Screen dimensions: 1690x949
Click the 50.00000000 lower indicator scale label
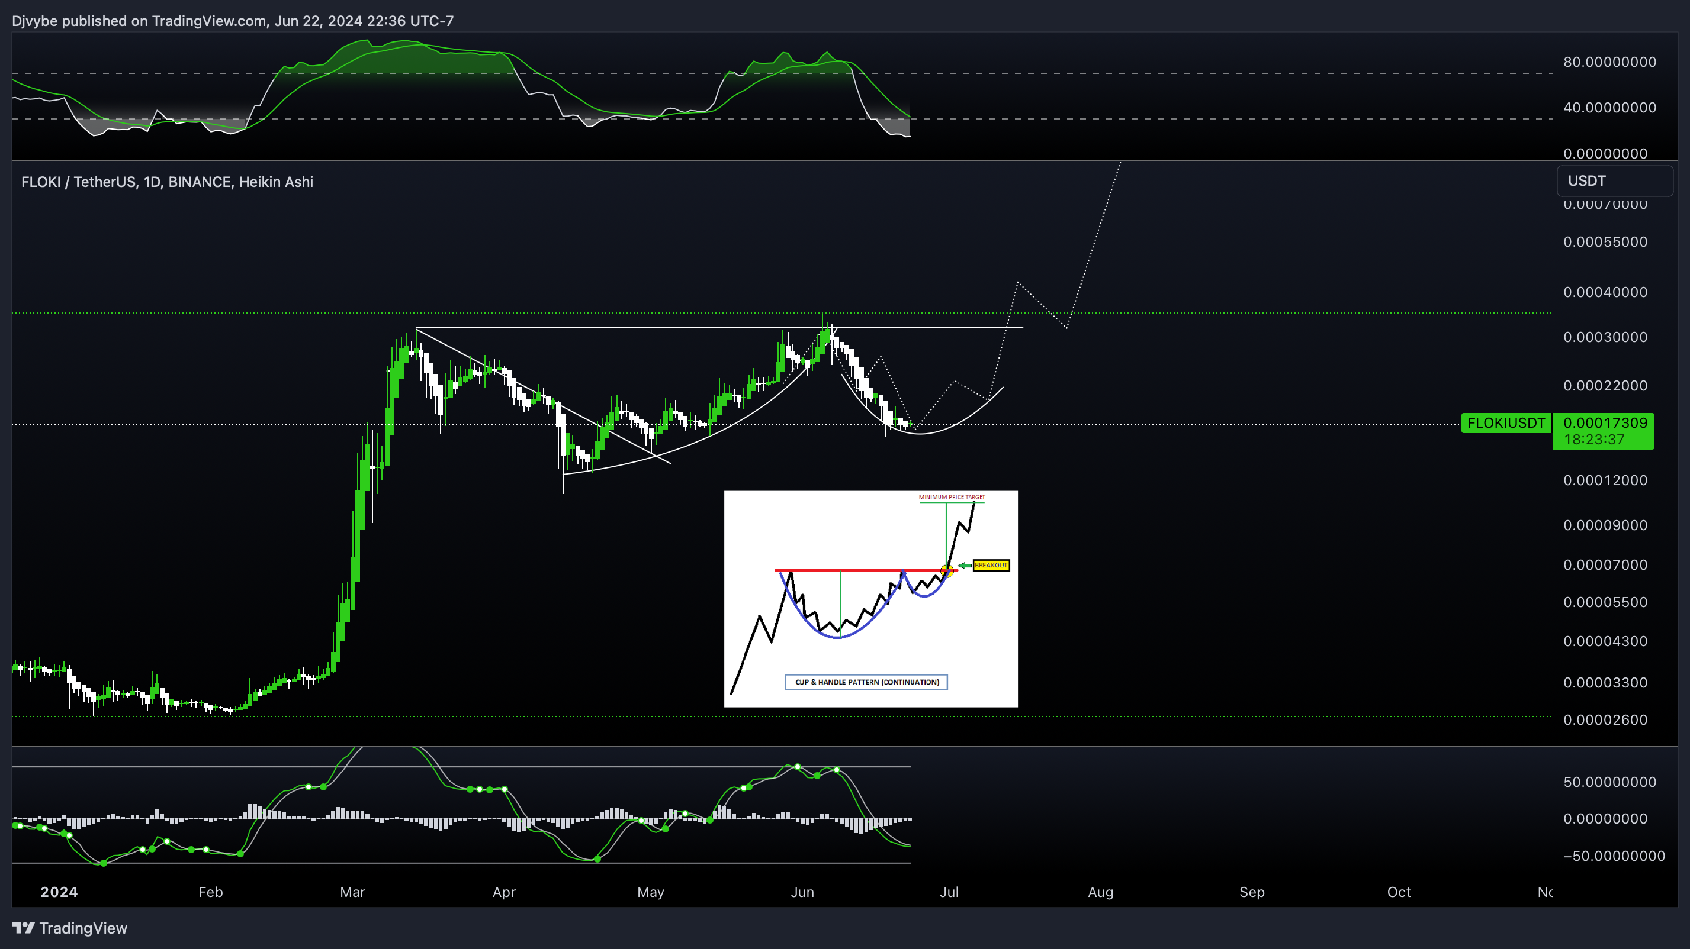[1610, 782]
